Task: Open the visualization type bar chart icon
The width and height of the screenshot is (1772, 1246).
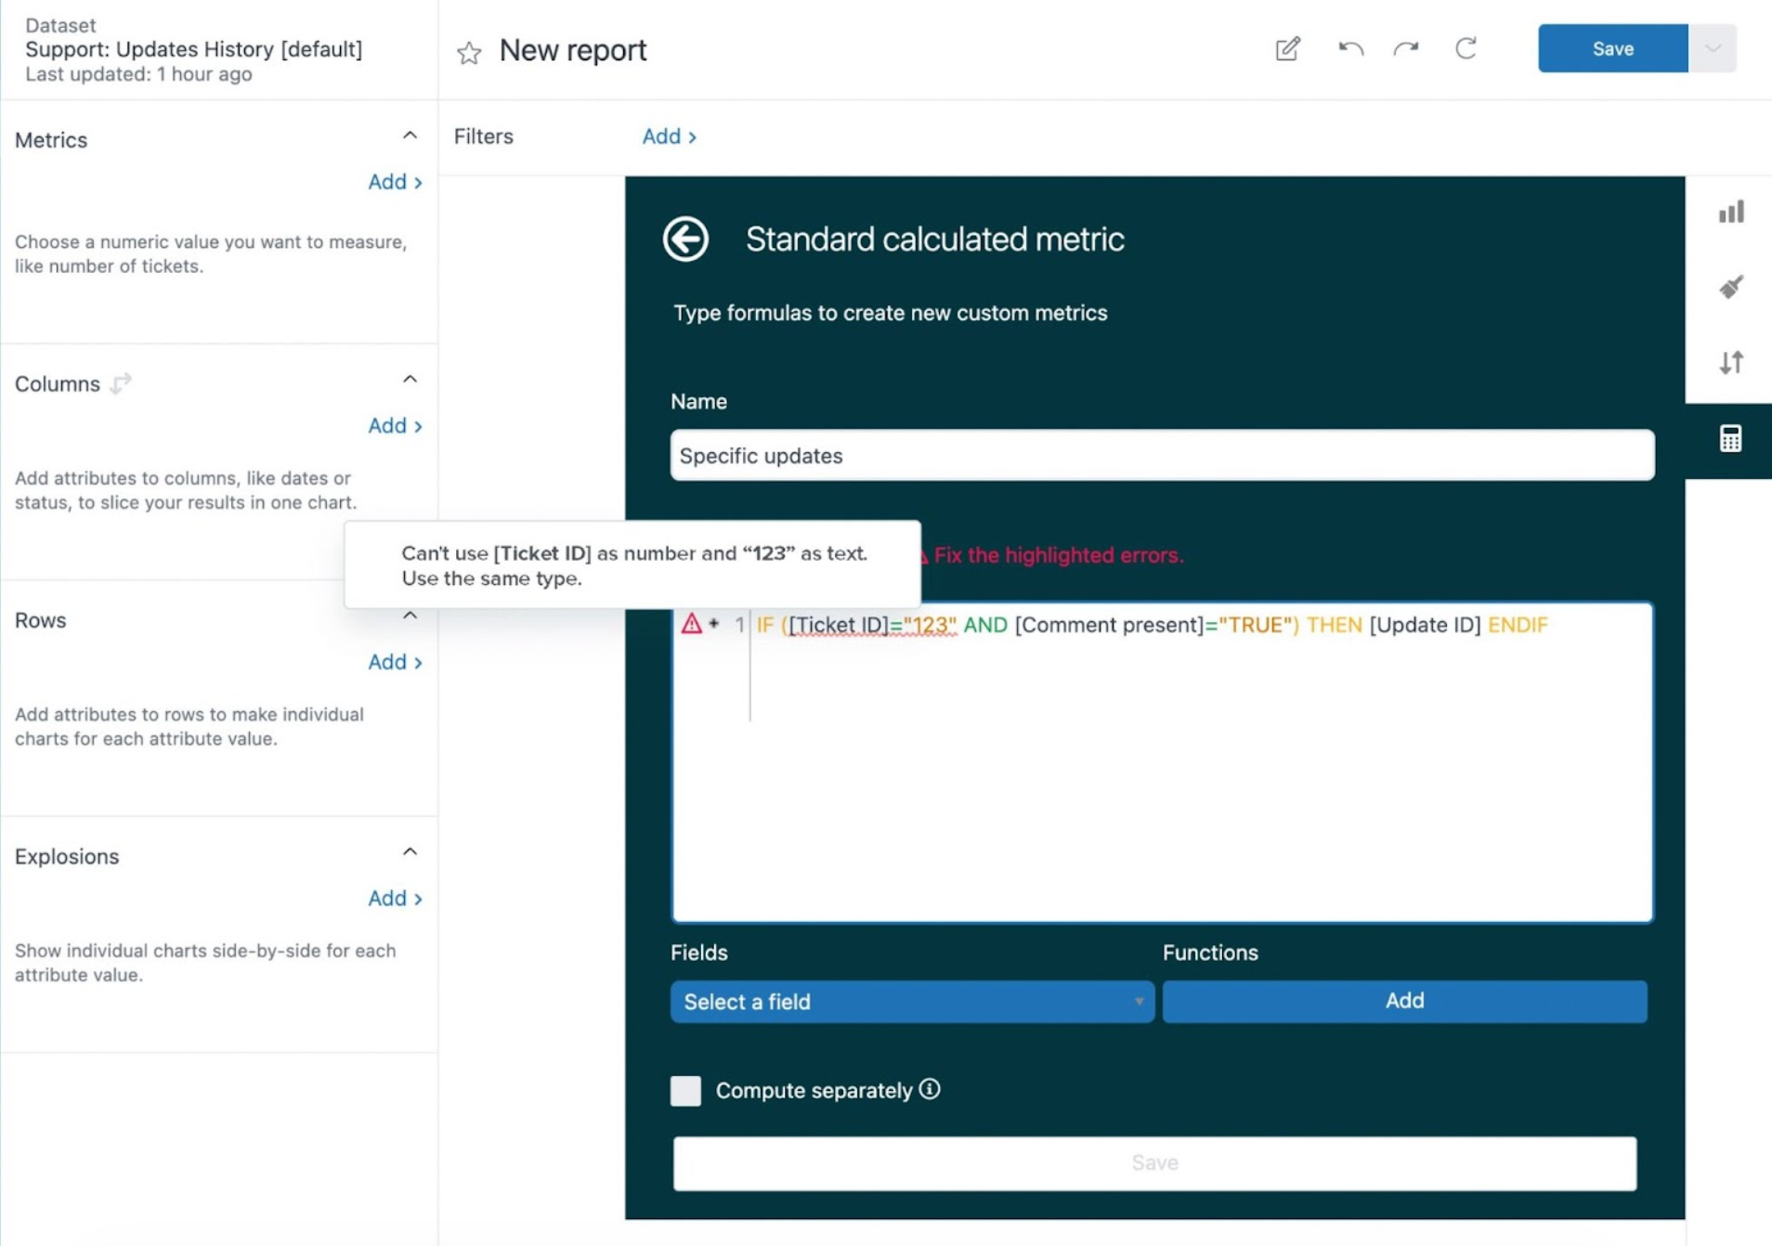Action: (1730, 213)
